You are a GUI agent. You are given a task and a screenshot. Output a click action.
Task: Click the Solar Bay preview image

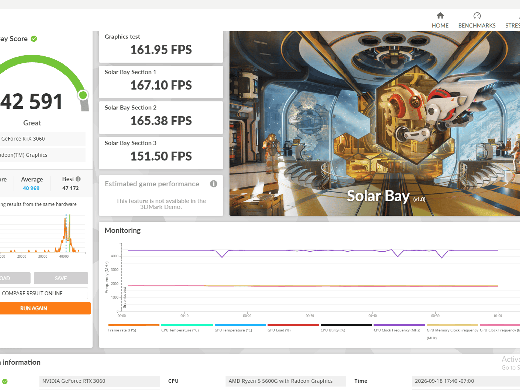(375, 123)
